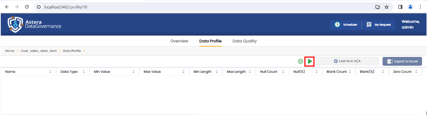The height and width of the screenshot is (115, 427).
Task: Open the browser side panel icon
Action: (x=400, y=7)
